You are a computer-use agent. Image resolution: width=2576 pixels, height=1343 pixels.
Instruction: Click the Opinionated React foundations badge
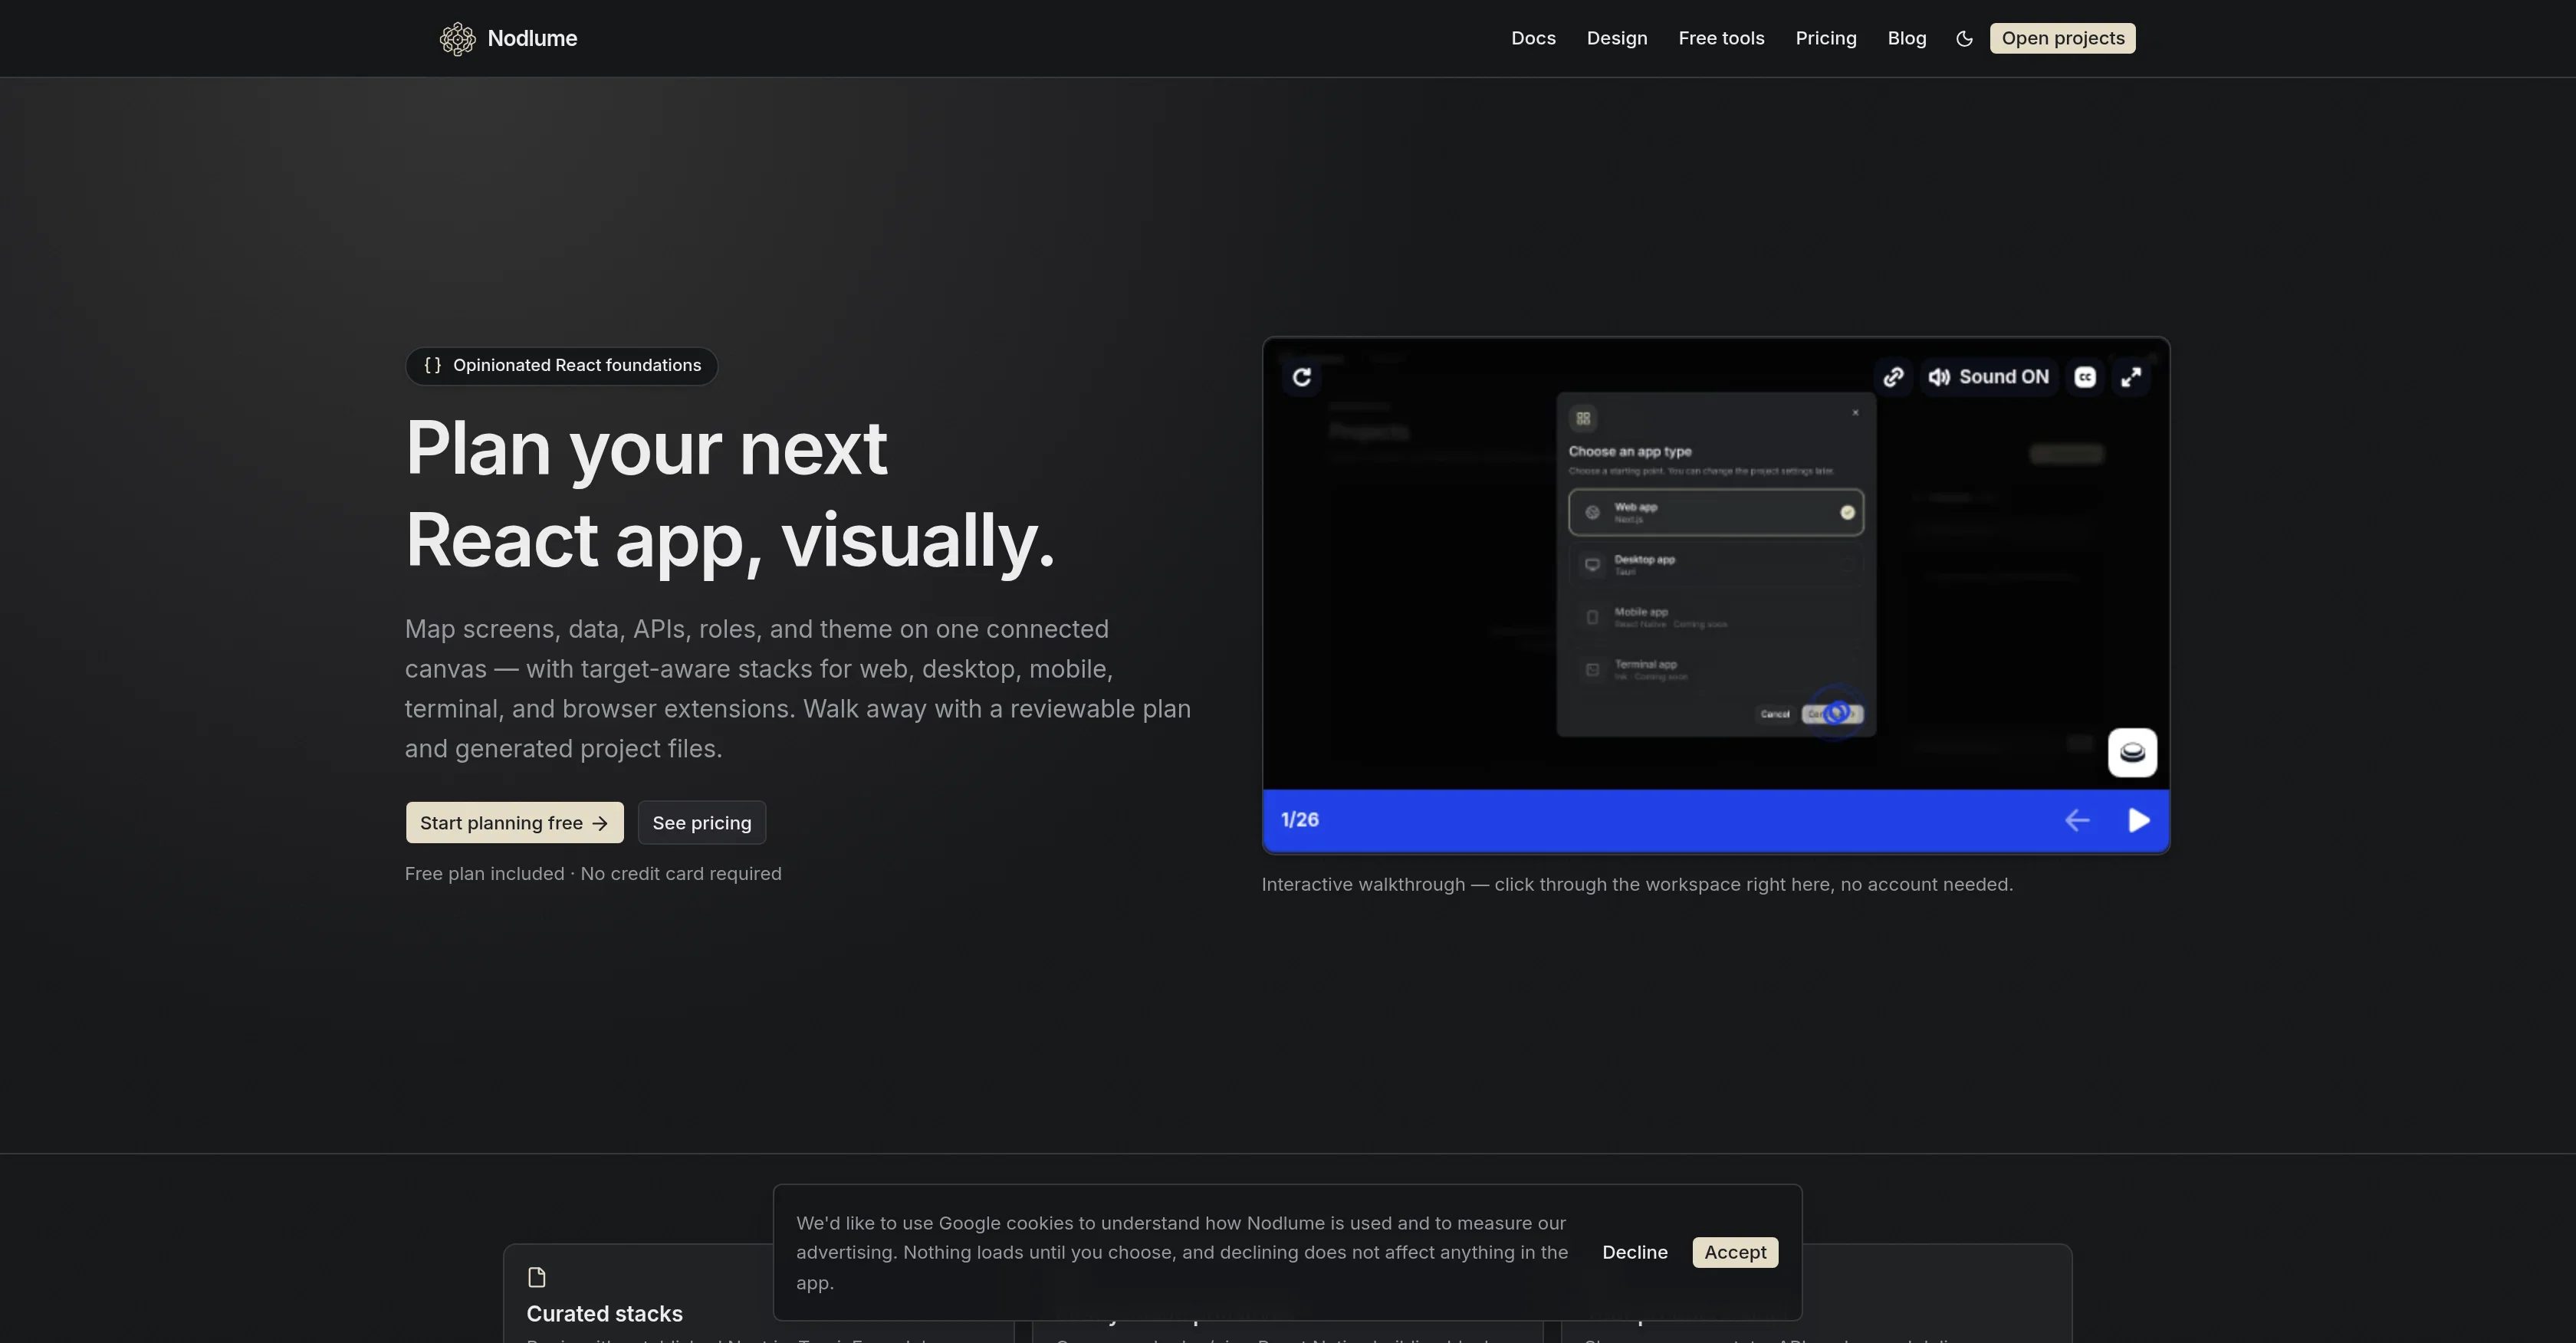(x=562, y=366)
